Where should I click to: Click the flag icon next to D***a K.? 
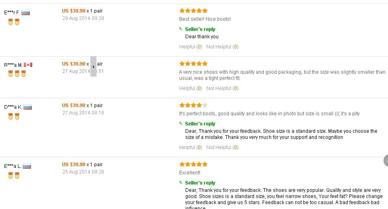pyautogui.click(x=28, y=107)
